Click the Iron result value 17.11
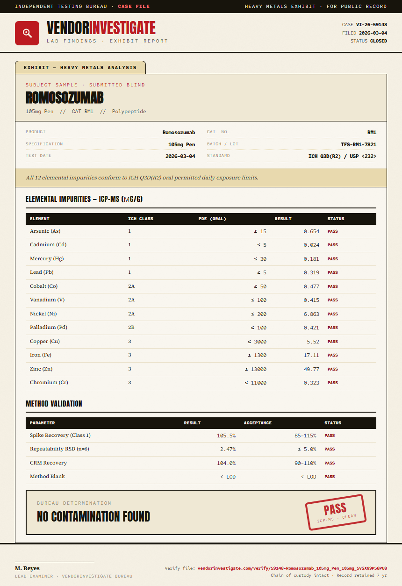Image resolution: width=402 pixels, height=586 pixels. [312, 355]
